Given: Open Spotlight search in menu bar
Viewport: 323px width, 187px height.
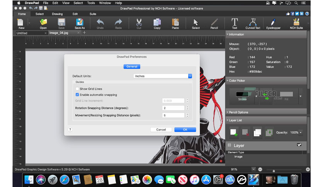Looking at the screenshot, I should [x=296, y=3].
